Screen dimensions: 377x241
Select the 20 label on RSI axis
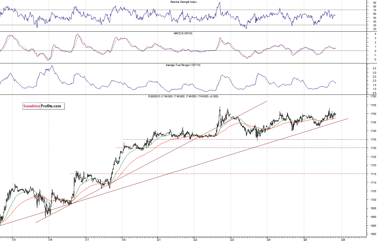pos(374,29)
